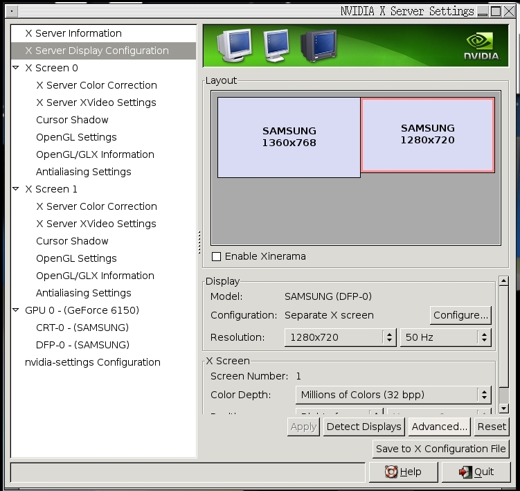Screen dimensions: 520x491
Task: Open the 50 Hz refresh rate dropdown
Action: tap(445, 337)
